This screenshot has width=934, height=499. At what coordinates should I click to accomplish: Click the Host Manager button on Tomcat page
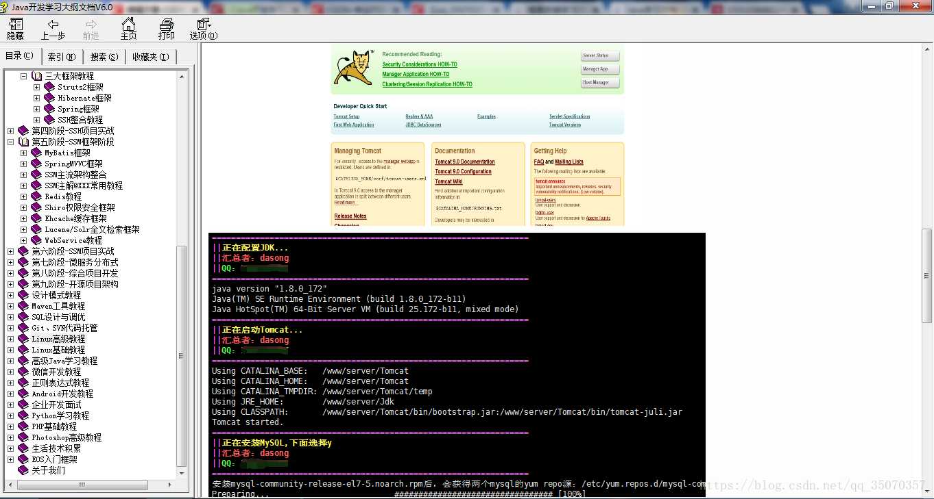(x=600, y=83)
